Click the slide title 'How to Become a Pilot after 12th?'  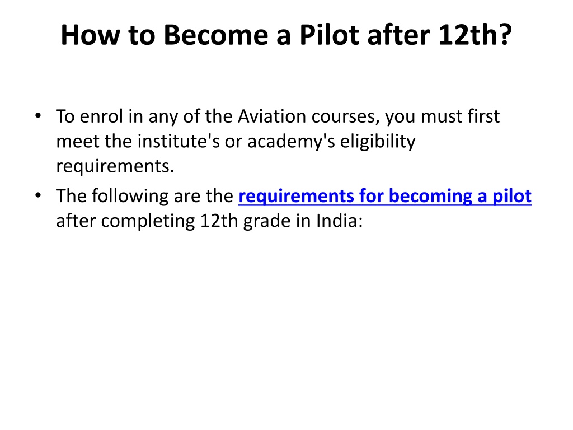(x=286, y=35)
